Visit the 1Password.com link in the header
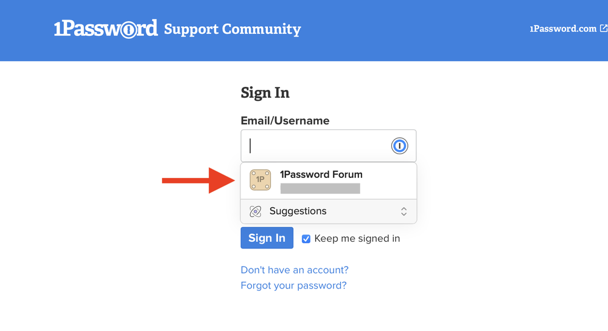Viewport: 608px width, 331px height. [563, 29]
